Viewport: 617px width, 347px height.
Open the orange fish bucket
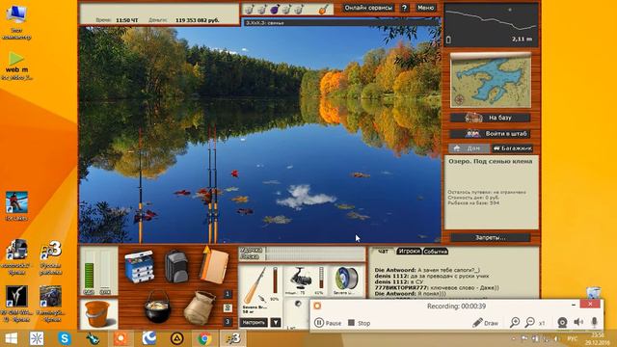(x=97, y=313)
